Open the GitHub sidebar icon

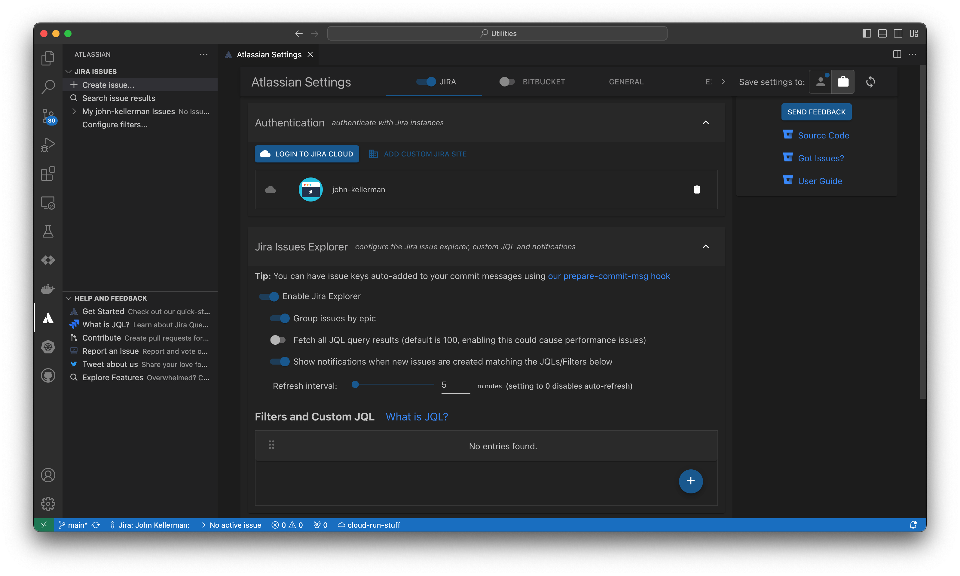48,375
